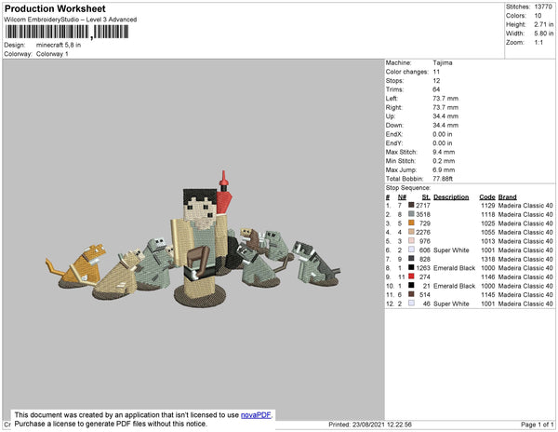Select the embroidery design preview image

coord(193,239)
